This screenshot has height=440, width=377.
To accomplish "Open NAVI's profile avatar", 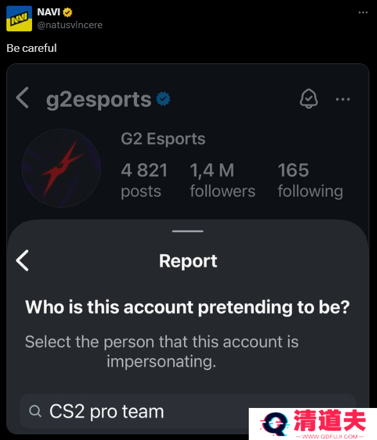I will click(19, 19).
